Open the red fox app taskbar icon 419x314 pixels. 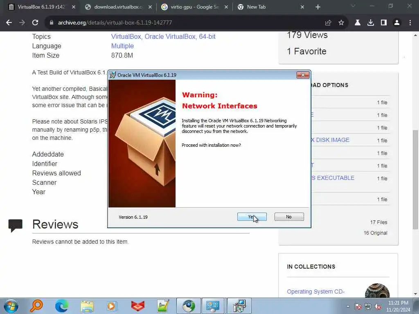tap(137, 306)
